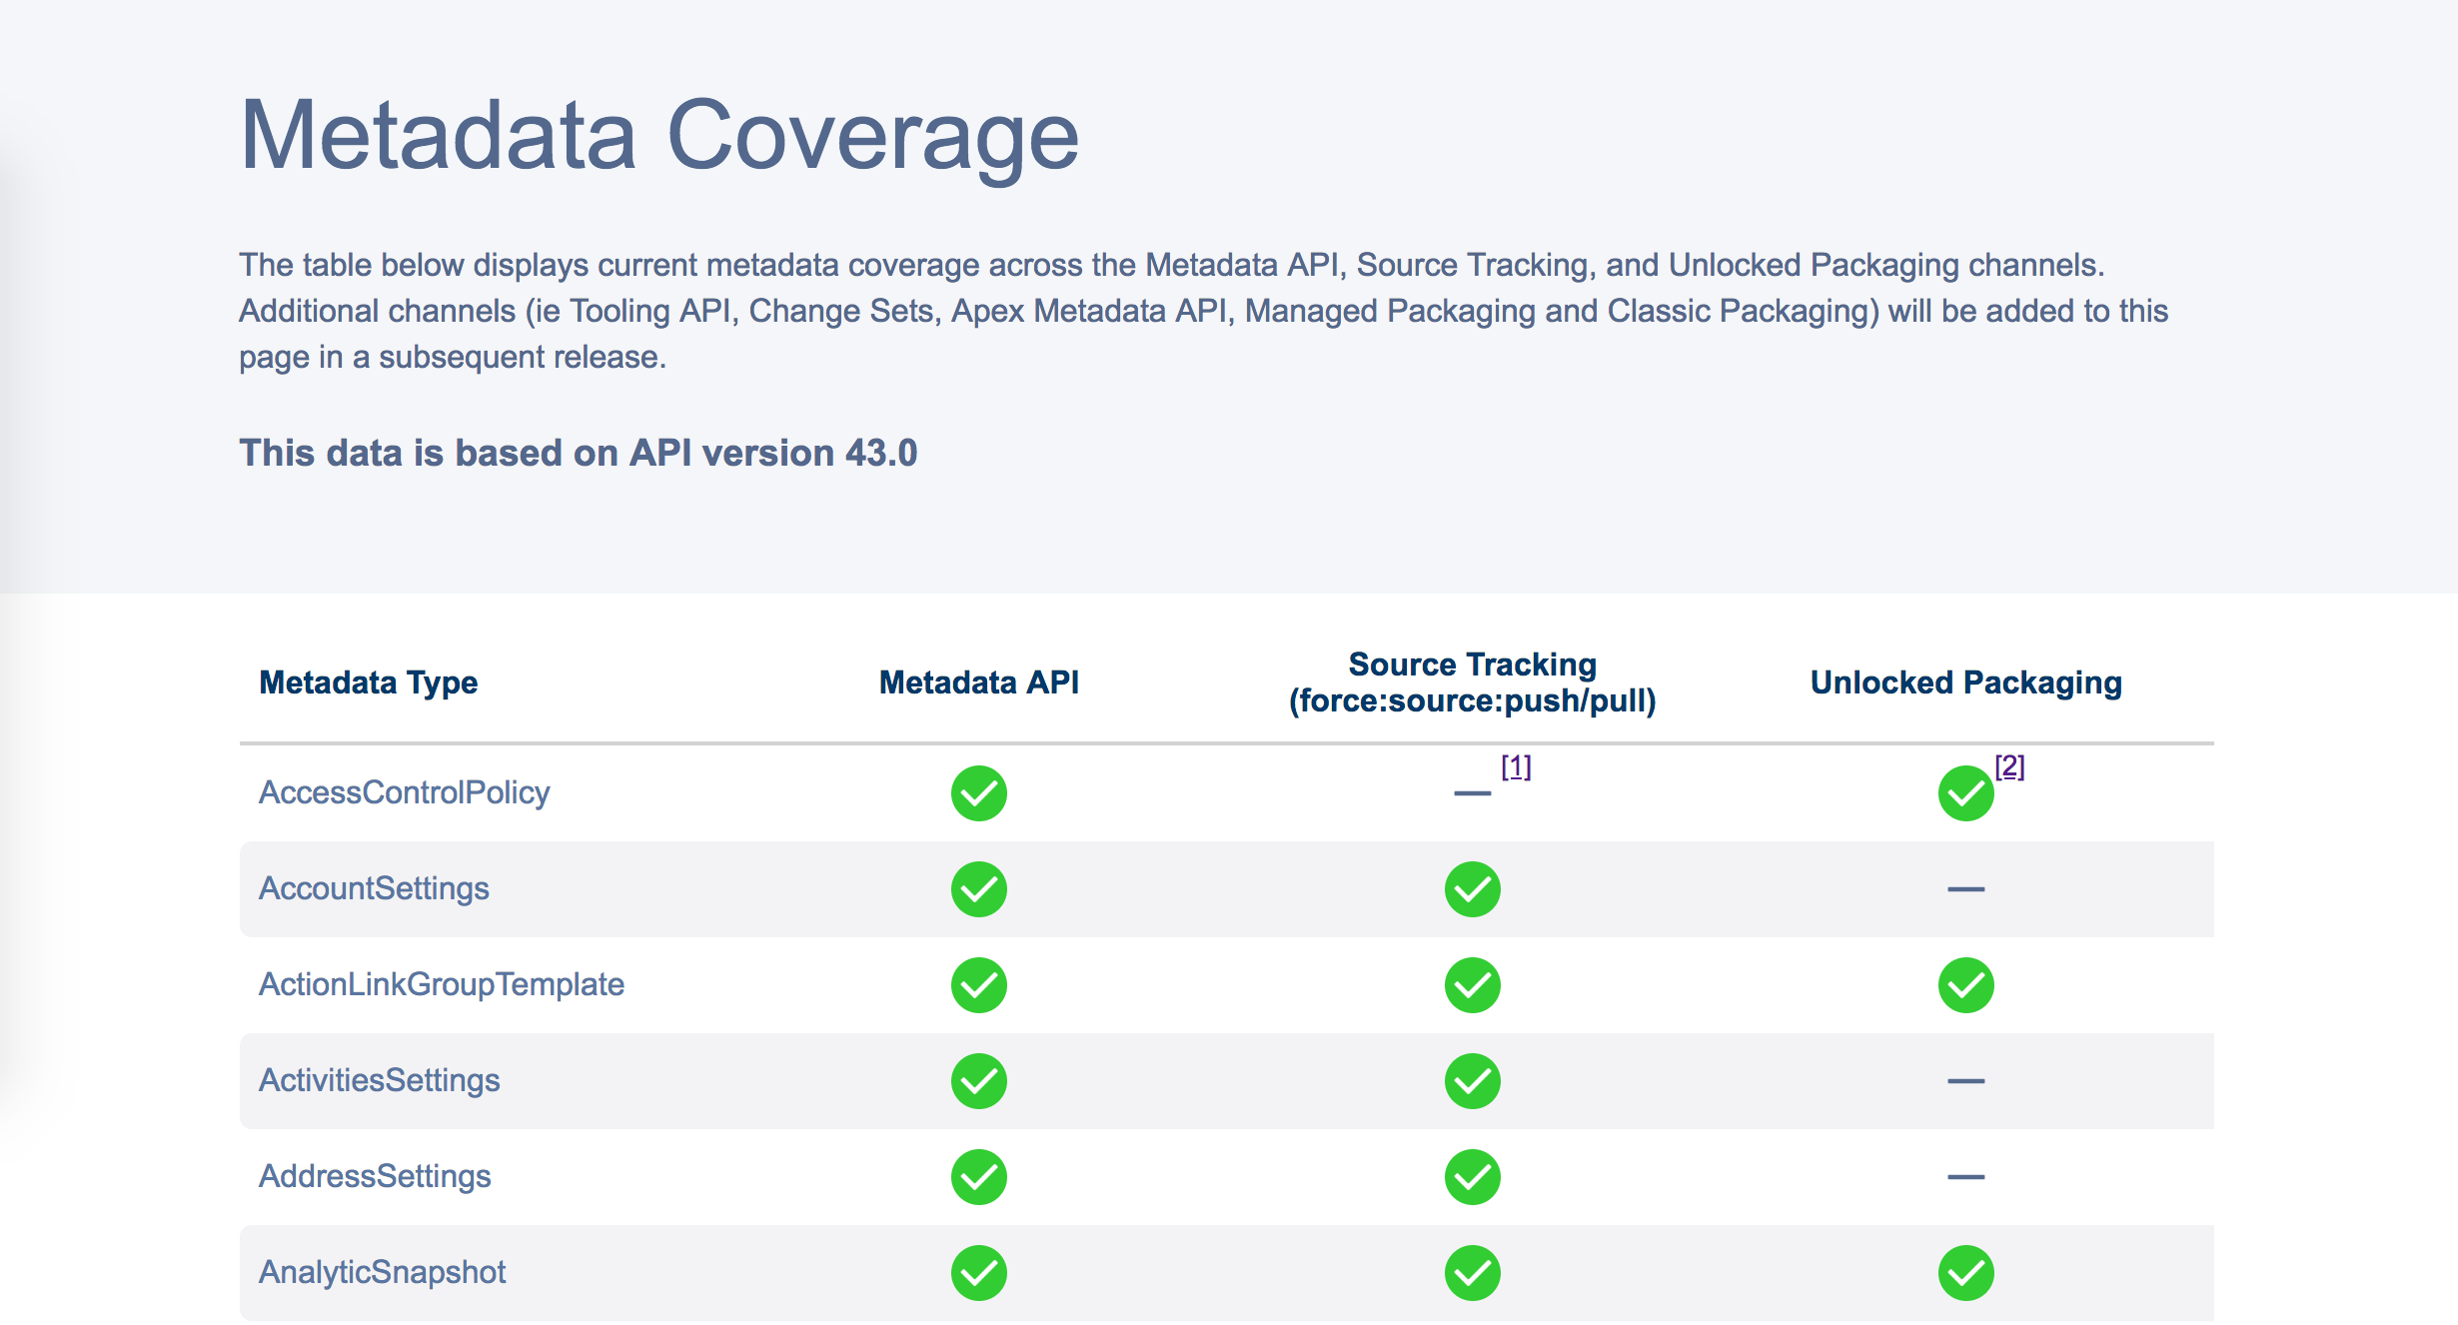Click the dash under Unlocked Packaging for AddressSettings
Image resolution: width=2458 pixels, height=1325 pixels.
(x=1964, y=1176)
